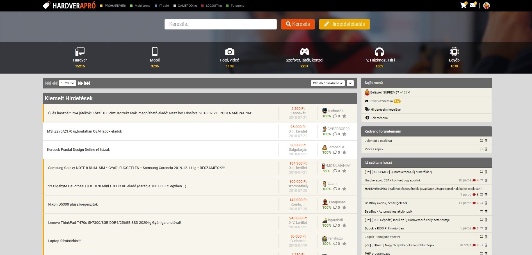Screen dimensions: 532x255
Task: Go to the previous page of listings
Action: [x=55, y=83]
